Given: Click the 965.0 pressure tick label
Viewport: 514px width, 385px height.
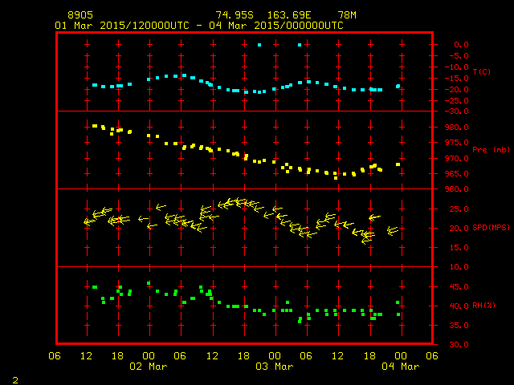Looking at the screenshot, I should 459,173.
